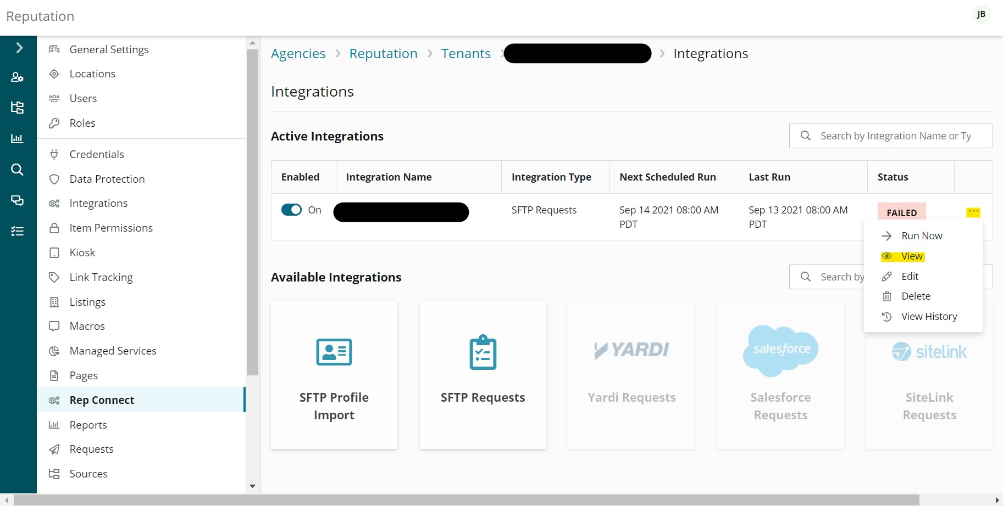The image size is (1003, 506).
Task: Open General Settings in the sidebar
Action: pos(109,49)
